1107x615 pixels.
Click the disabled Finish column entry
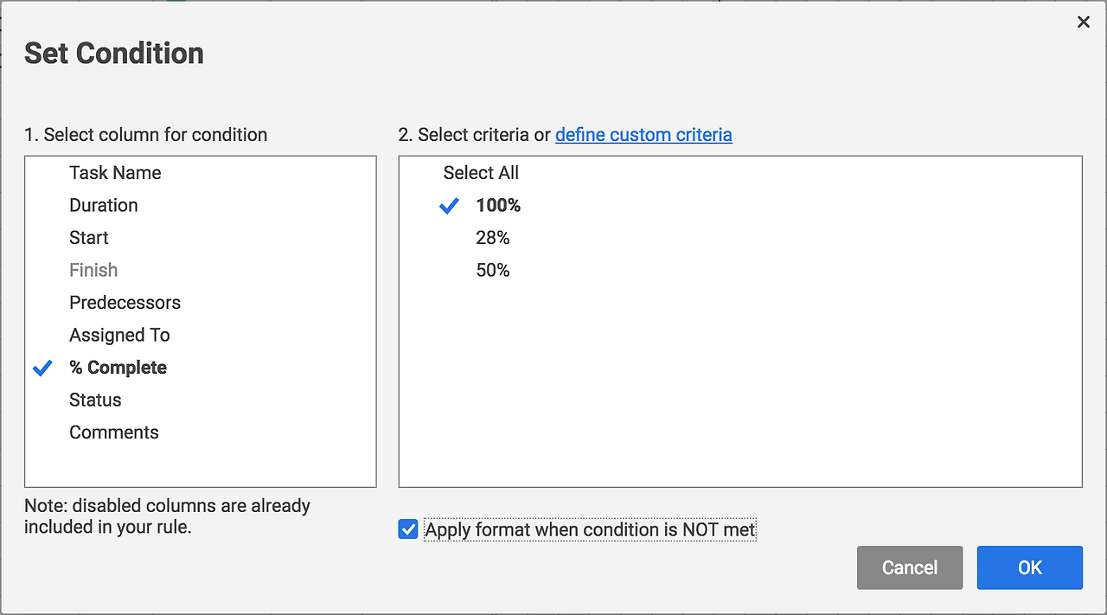click(x=93, y=271)
